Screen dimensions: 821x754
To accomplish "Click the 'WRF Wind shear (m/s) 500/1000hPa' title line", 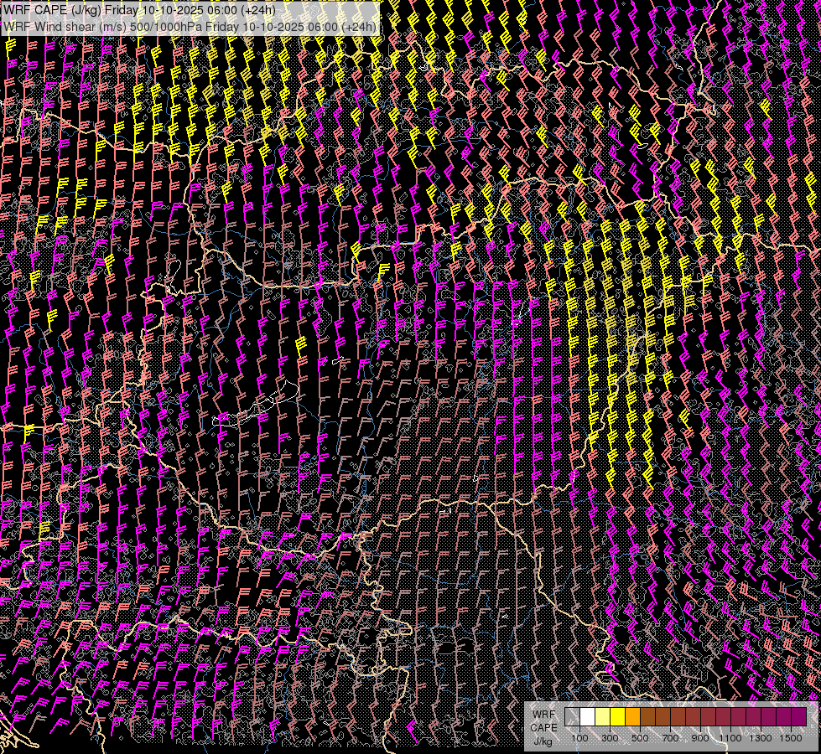I will pos(190,27).
